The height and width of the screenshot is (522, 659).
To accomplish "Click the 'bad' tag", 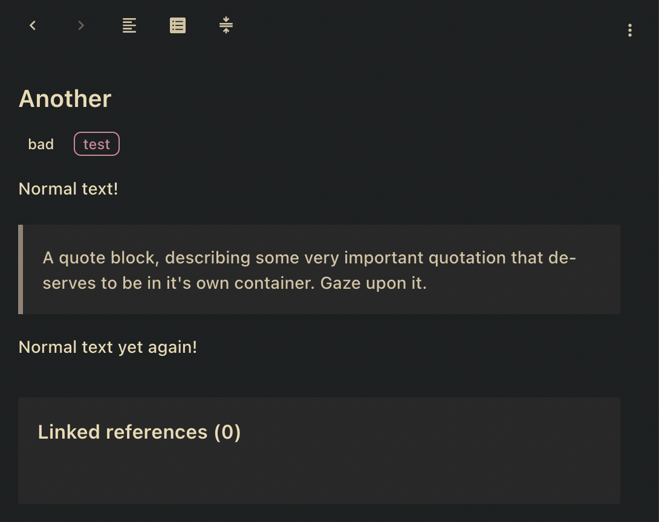I will pos(41,144).
